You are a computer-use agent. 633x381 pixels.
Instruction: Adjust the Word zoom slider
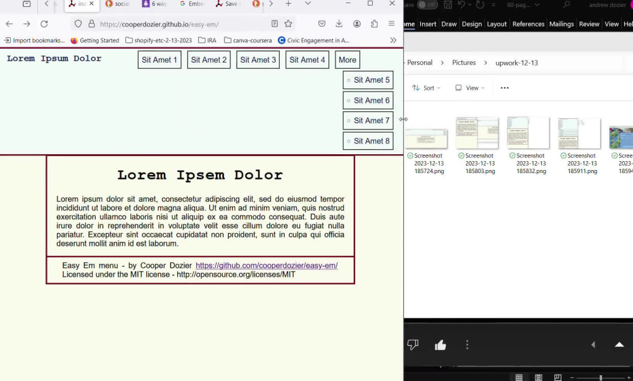tap(601, 377)
